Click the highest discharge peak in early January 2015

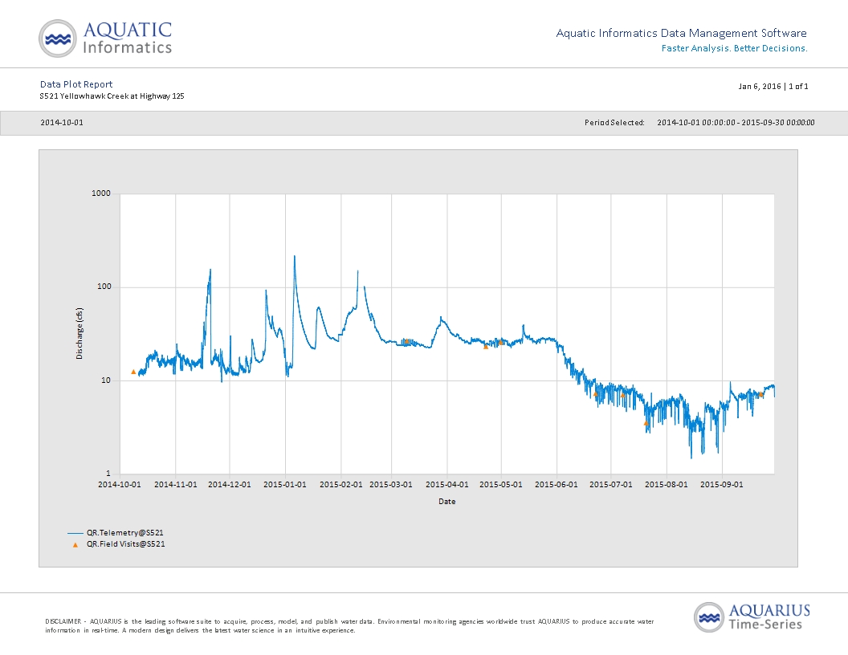tap(294, 257)
